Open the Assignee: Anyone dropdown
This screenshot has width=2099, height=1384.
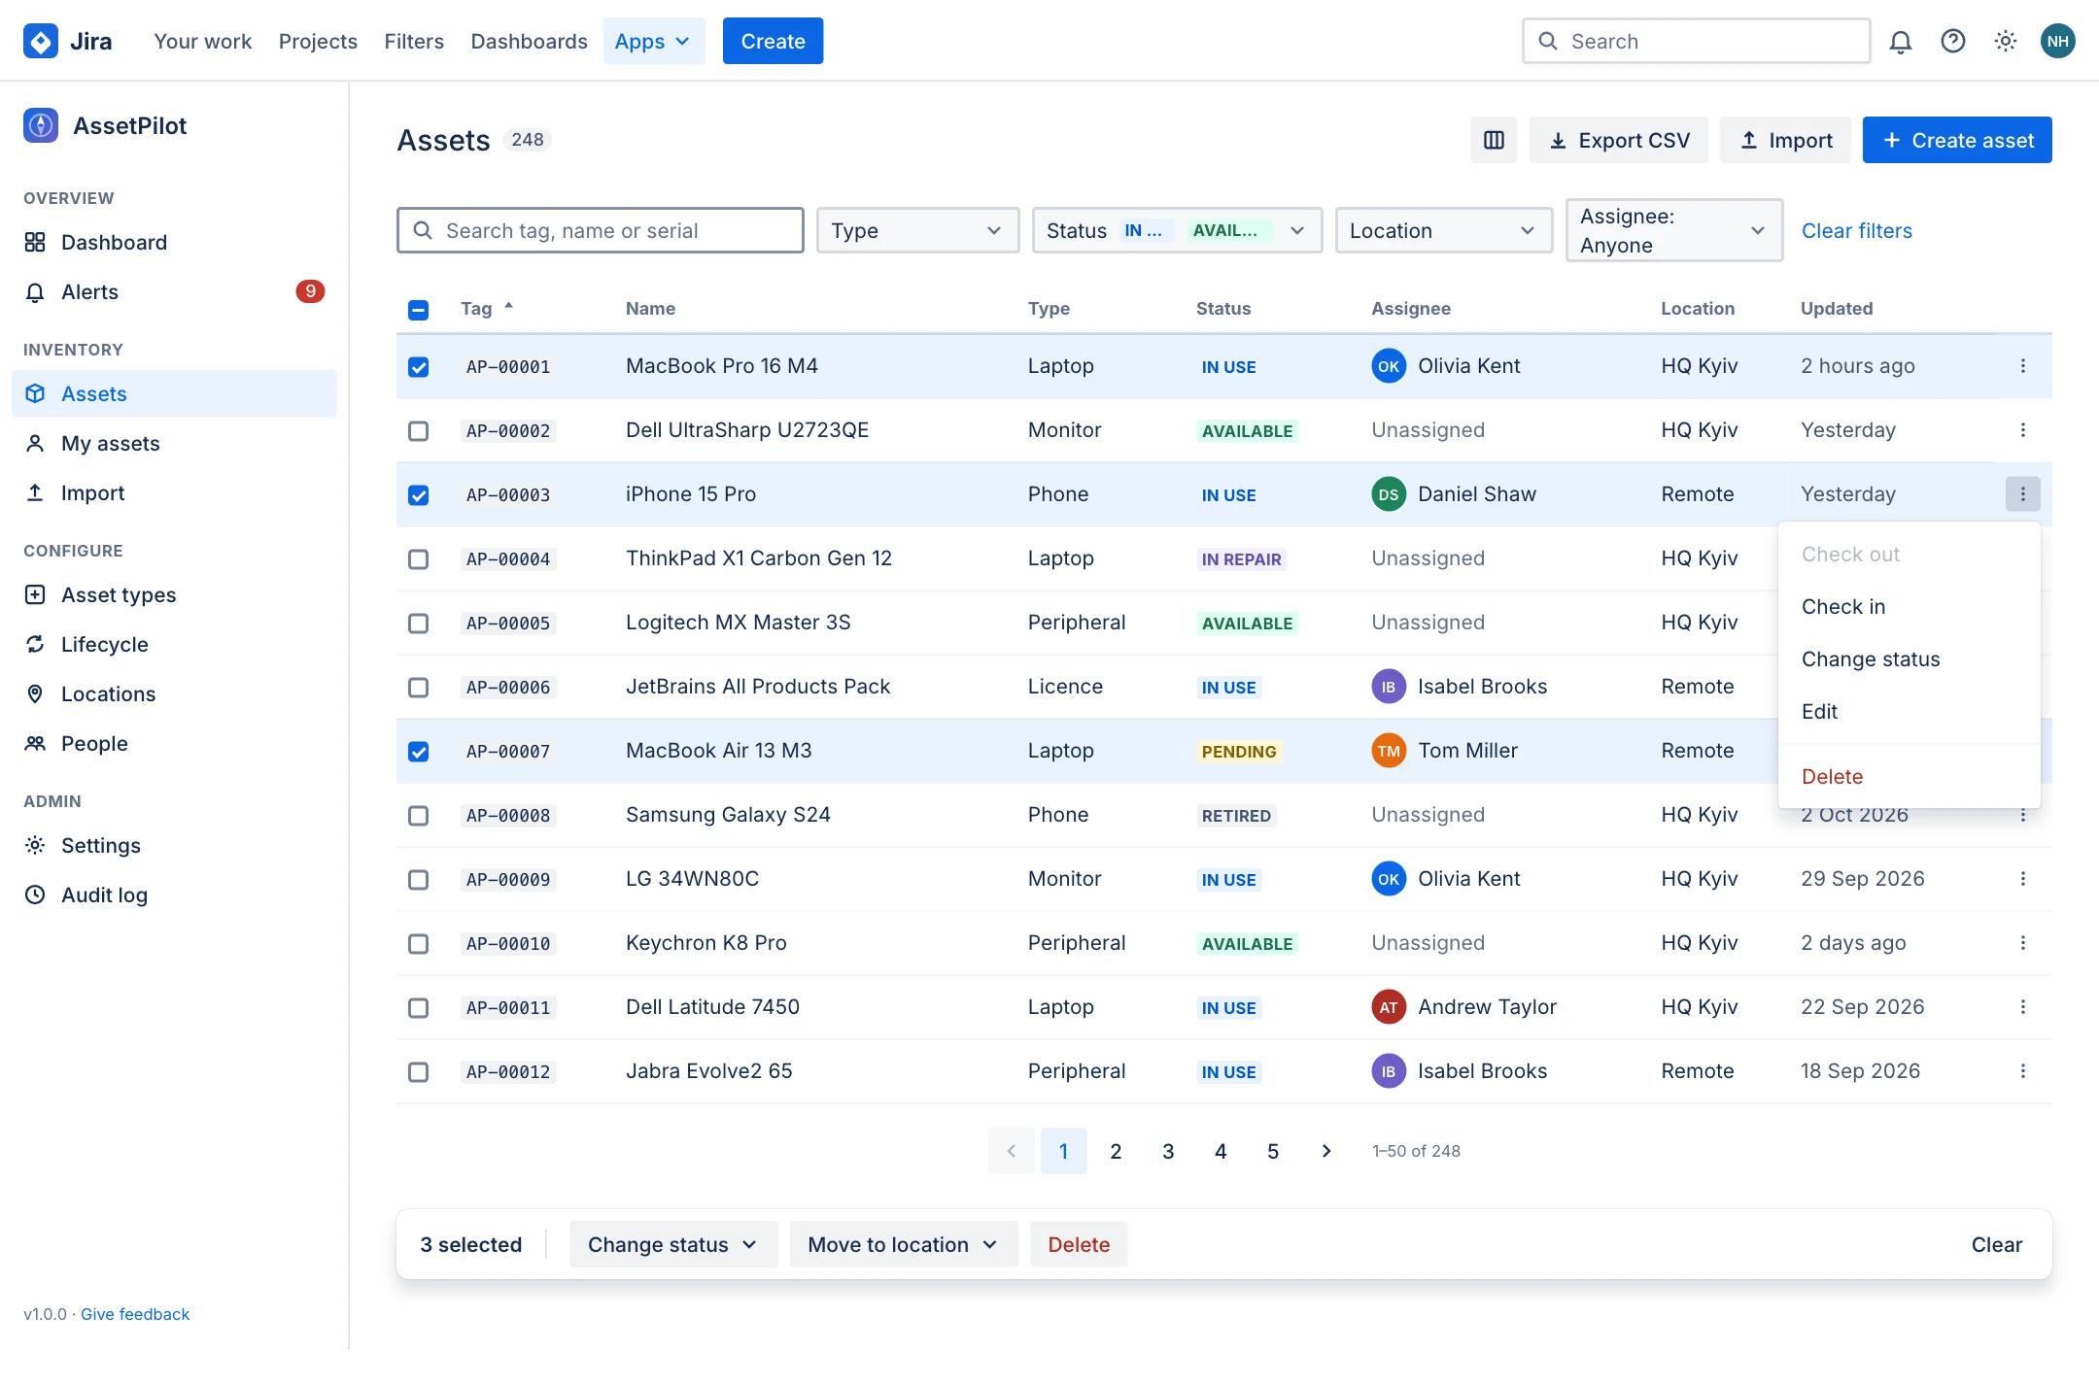click(x=1673, y=230)
